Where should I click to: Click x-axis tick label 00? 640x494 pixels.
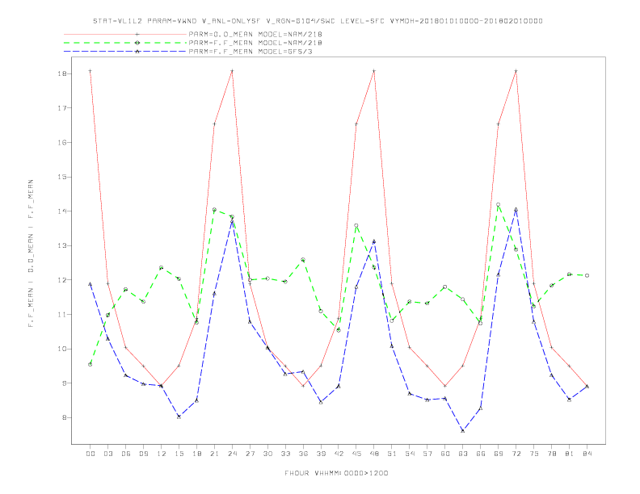click(x=91, y=454)
